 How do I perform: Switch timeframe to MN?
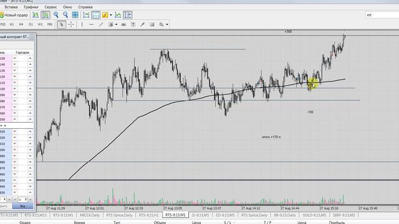tap(50, 24)
